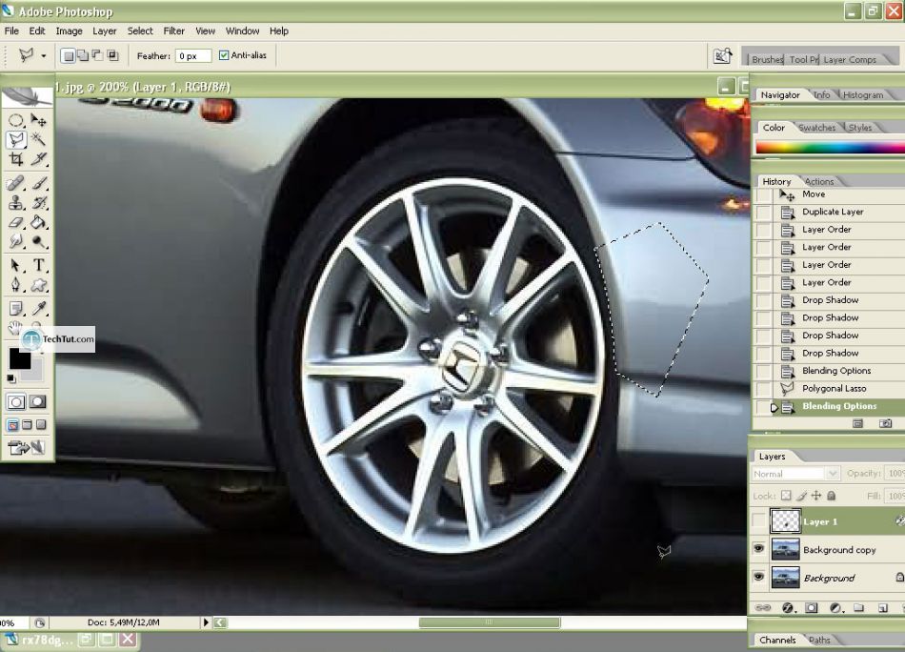Select the History Brush tool

tap(39, 203)
